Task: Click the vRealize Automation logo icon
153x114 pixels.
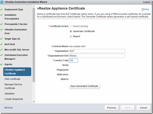Action: click(x=2, y=2)
